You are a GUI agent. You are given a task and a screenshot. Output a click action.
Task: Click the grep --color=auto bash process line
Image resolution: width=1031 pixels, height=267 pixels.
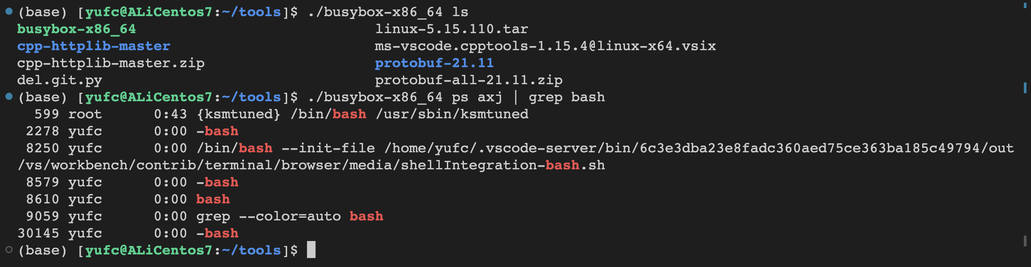pos(289,216)
